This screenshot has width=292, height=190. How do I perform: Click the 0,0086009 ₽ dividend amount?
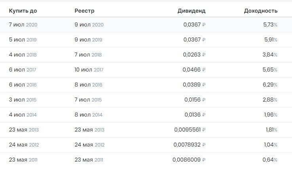point(189,160)
